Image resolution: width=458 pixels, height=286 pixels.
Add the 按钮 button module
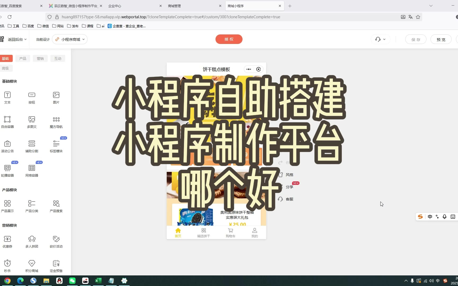click(32, 95)
